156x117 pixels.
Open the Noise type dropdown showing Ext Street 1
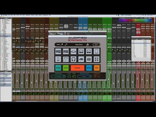click(58, 76)
